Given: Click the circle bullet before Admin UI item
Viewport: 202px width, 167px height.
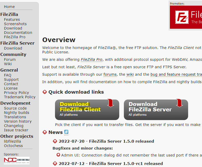Looking at the screenshot, I should [58, 155].
